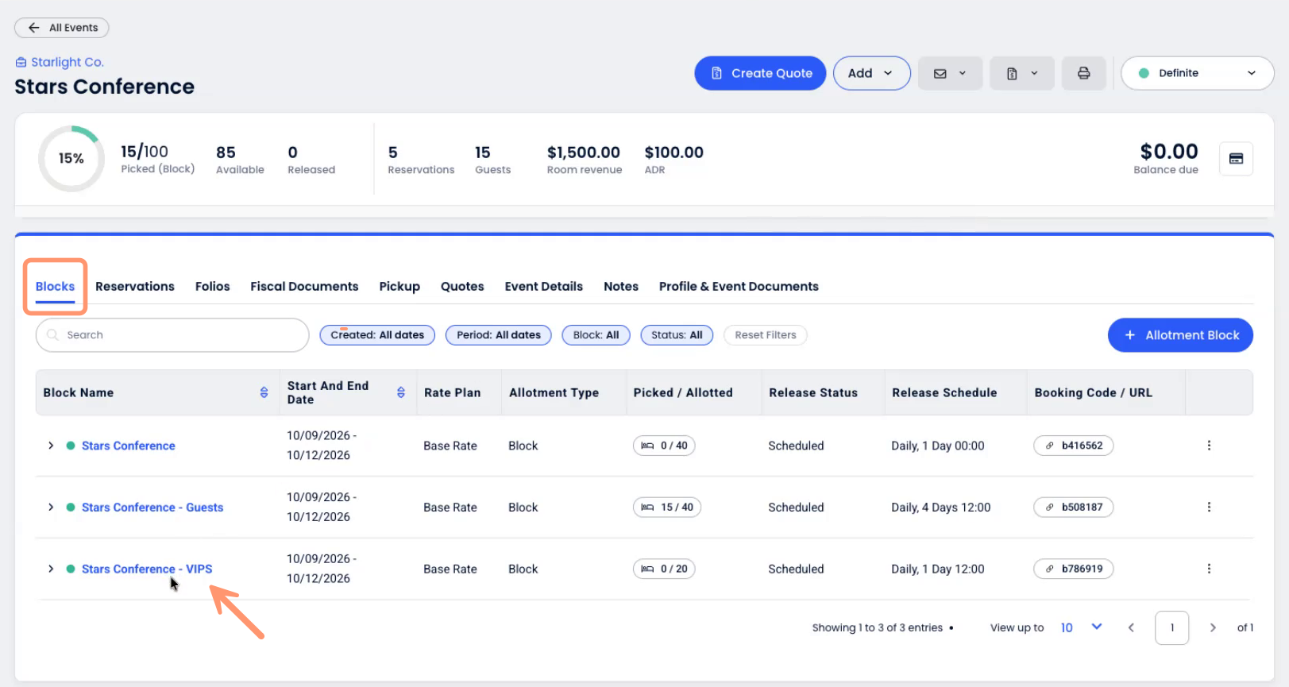Switch to the Reservations tab
The width and height of the screenshot is (1289, 687).
click(x=135, y=287)
